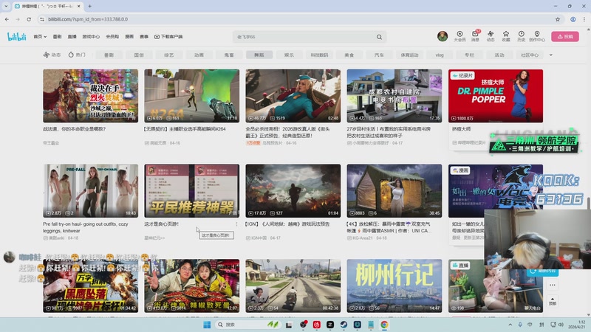Open the 动态 fan icon in header

tap(491, 36)
